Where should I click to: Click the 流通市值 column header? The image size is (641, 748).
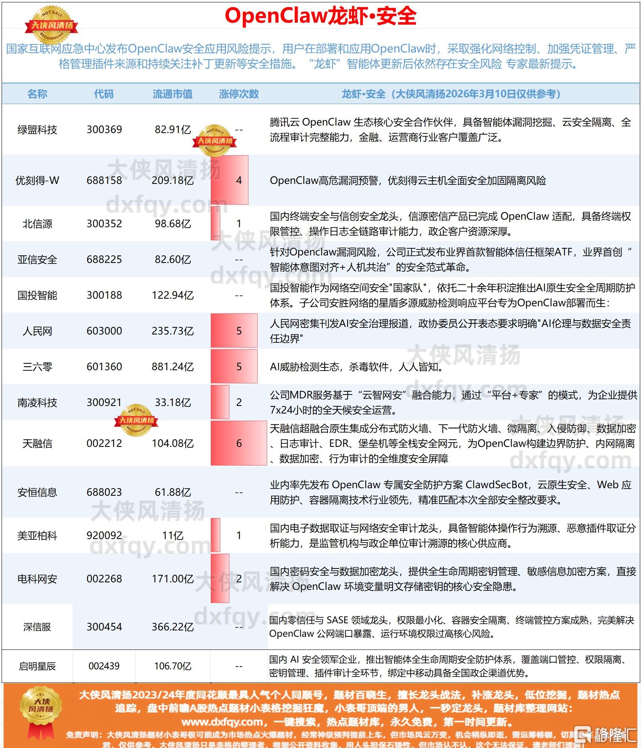pos(173,94)
